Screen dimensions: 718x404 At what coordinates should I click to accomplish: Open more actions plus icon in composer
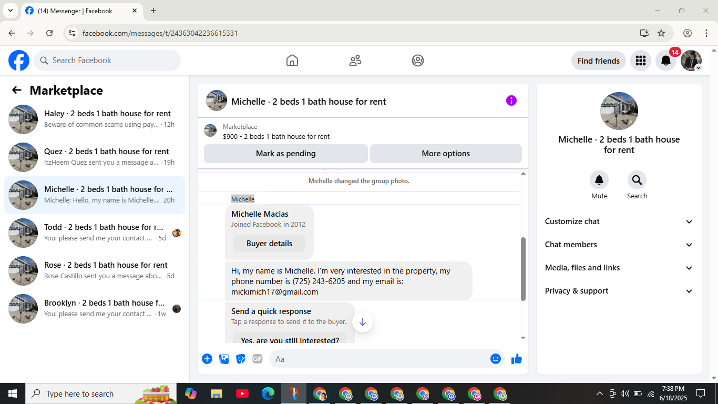[x=207, y=359]
